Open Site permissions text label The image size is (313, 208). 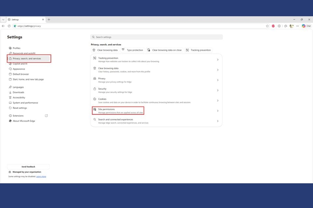[106, 109]
